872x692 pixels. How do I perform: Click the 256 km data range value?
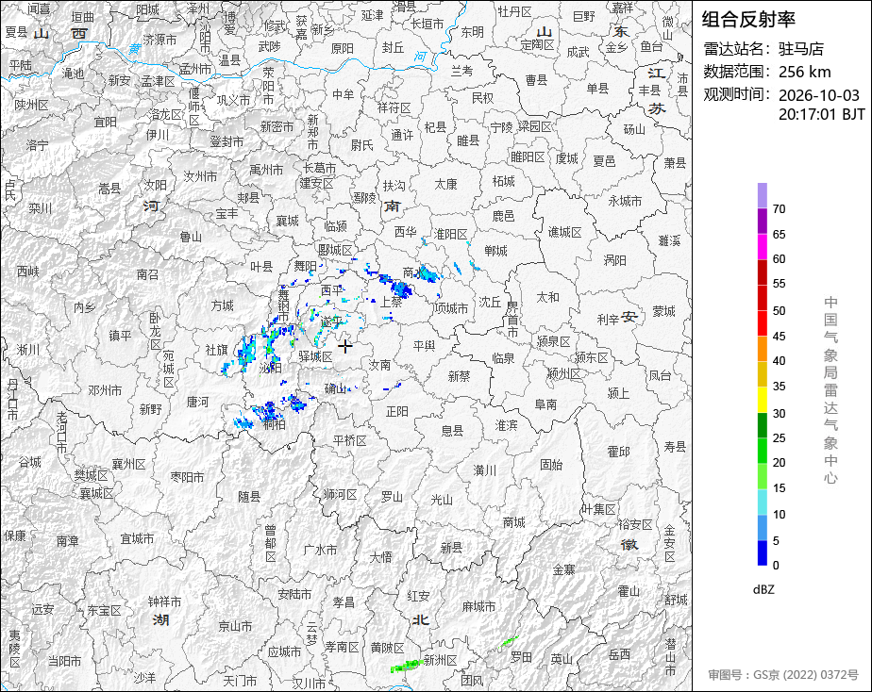point(804,73)
